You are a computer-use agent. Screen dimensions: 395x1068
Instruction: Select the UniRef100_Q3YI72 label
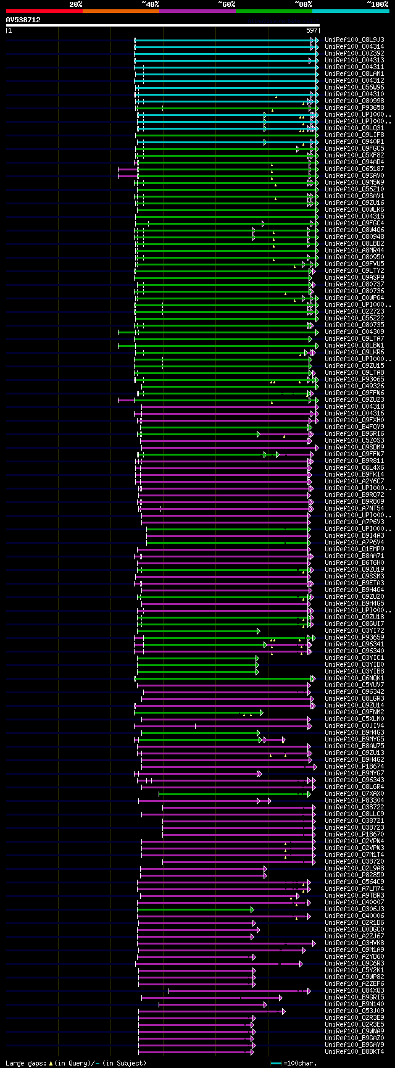coord(354,630)
